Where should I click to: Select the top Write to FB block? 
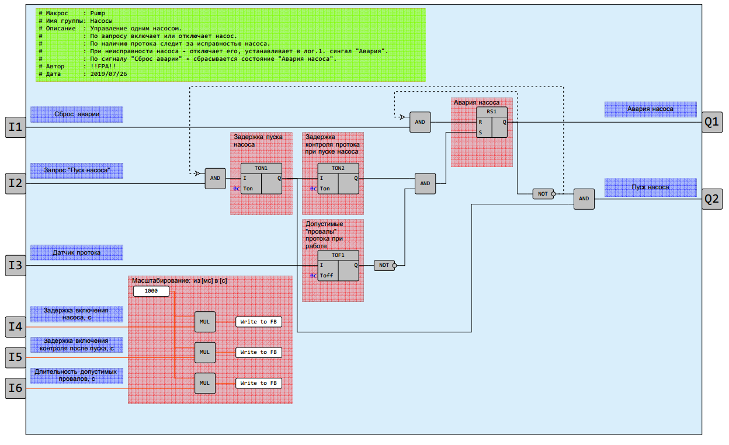click(259, 322)
